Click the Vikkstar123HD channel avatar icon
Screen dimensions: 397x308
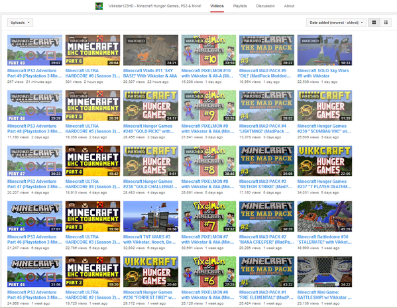[x=99, y=6]
